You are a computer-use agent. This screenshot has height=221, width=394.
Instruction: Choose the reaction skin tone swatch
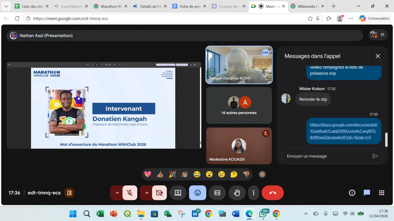coord(262,175)
